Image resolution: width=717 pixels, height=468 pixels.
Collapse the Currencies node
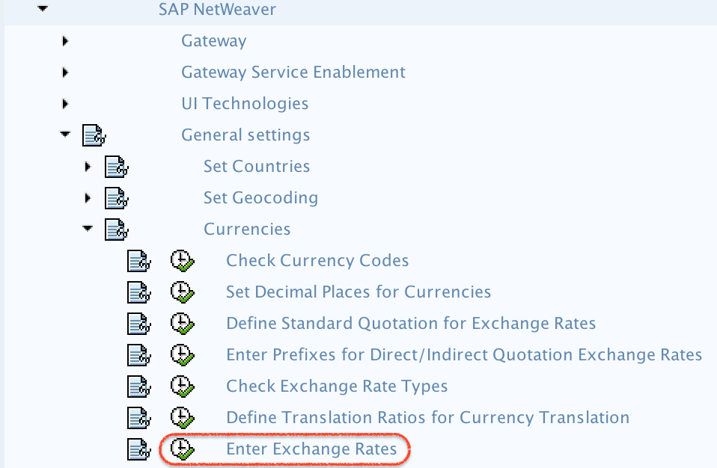coord(88,230)
